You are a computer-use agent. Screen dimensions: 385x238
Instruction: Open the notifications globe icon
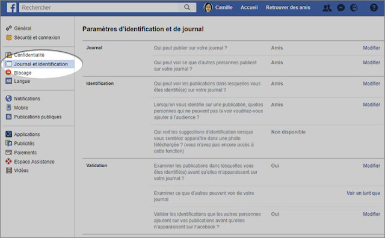click(354, 8)
